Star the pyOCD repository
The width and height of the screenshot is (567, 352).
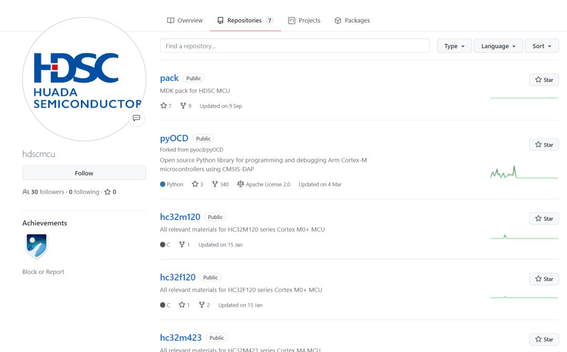544,144
